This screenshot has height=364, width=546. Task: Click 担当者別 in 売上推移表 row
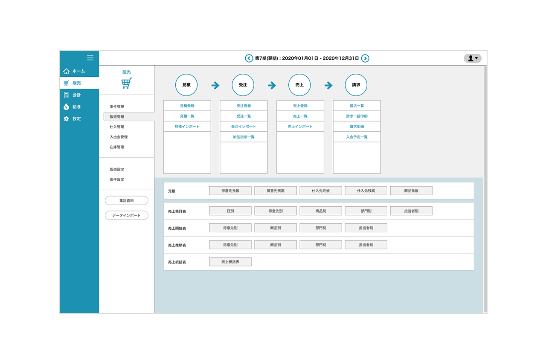click(366, 245)
